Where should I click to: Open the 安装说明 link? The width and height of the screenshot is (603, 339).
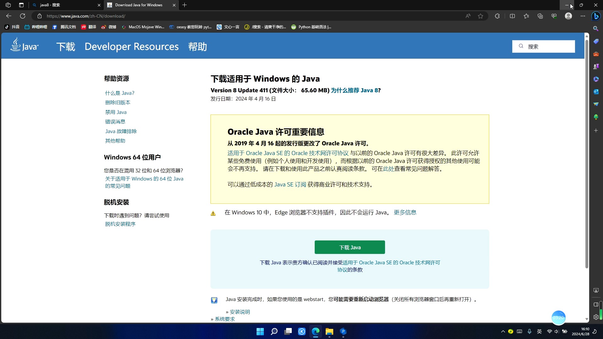click(240, 312)
